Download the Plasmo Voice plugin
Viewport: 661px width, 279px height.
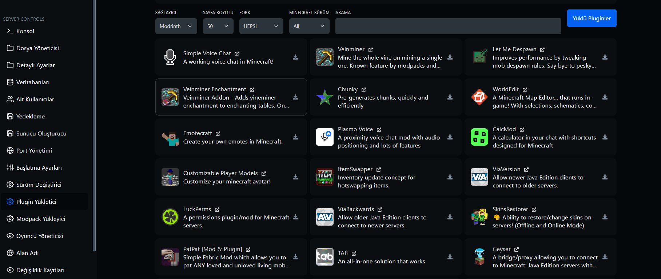point(450,137)
